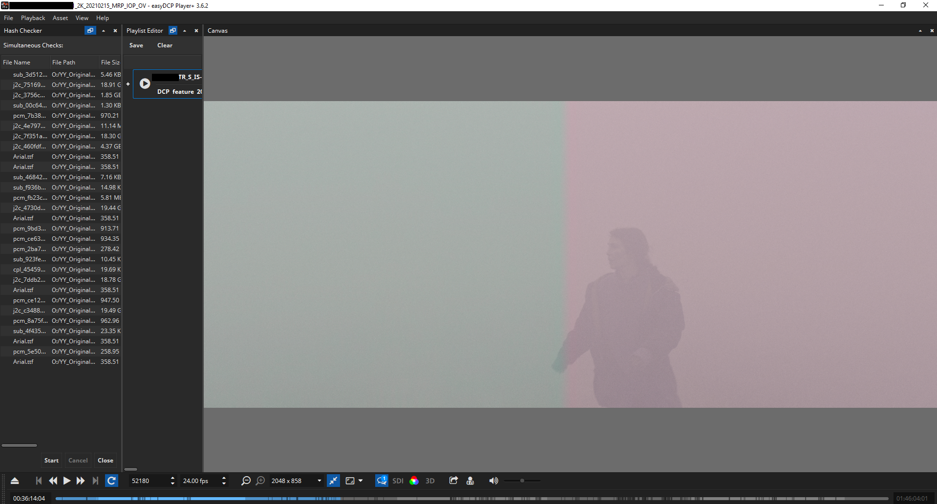Click the export share icon
937x504 pixels.
pyautogui.click(x=453, y=481)
